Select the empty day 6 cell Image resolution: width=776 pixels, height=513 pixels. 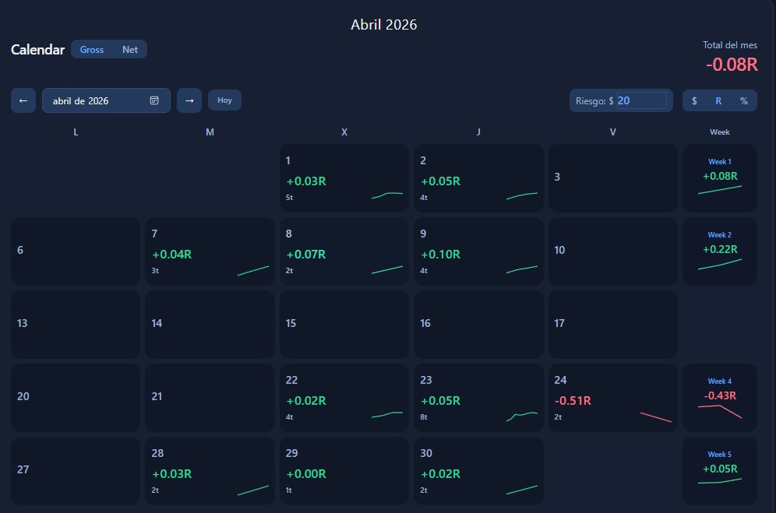pyautogui.click(x=76, y=251)
